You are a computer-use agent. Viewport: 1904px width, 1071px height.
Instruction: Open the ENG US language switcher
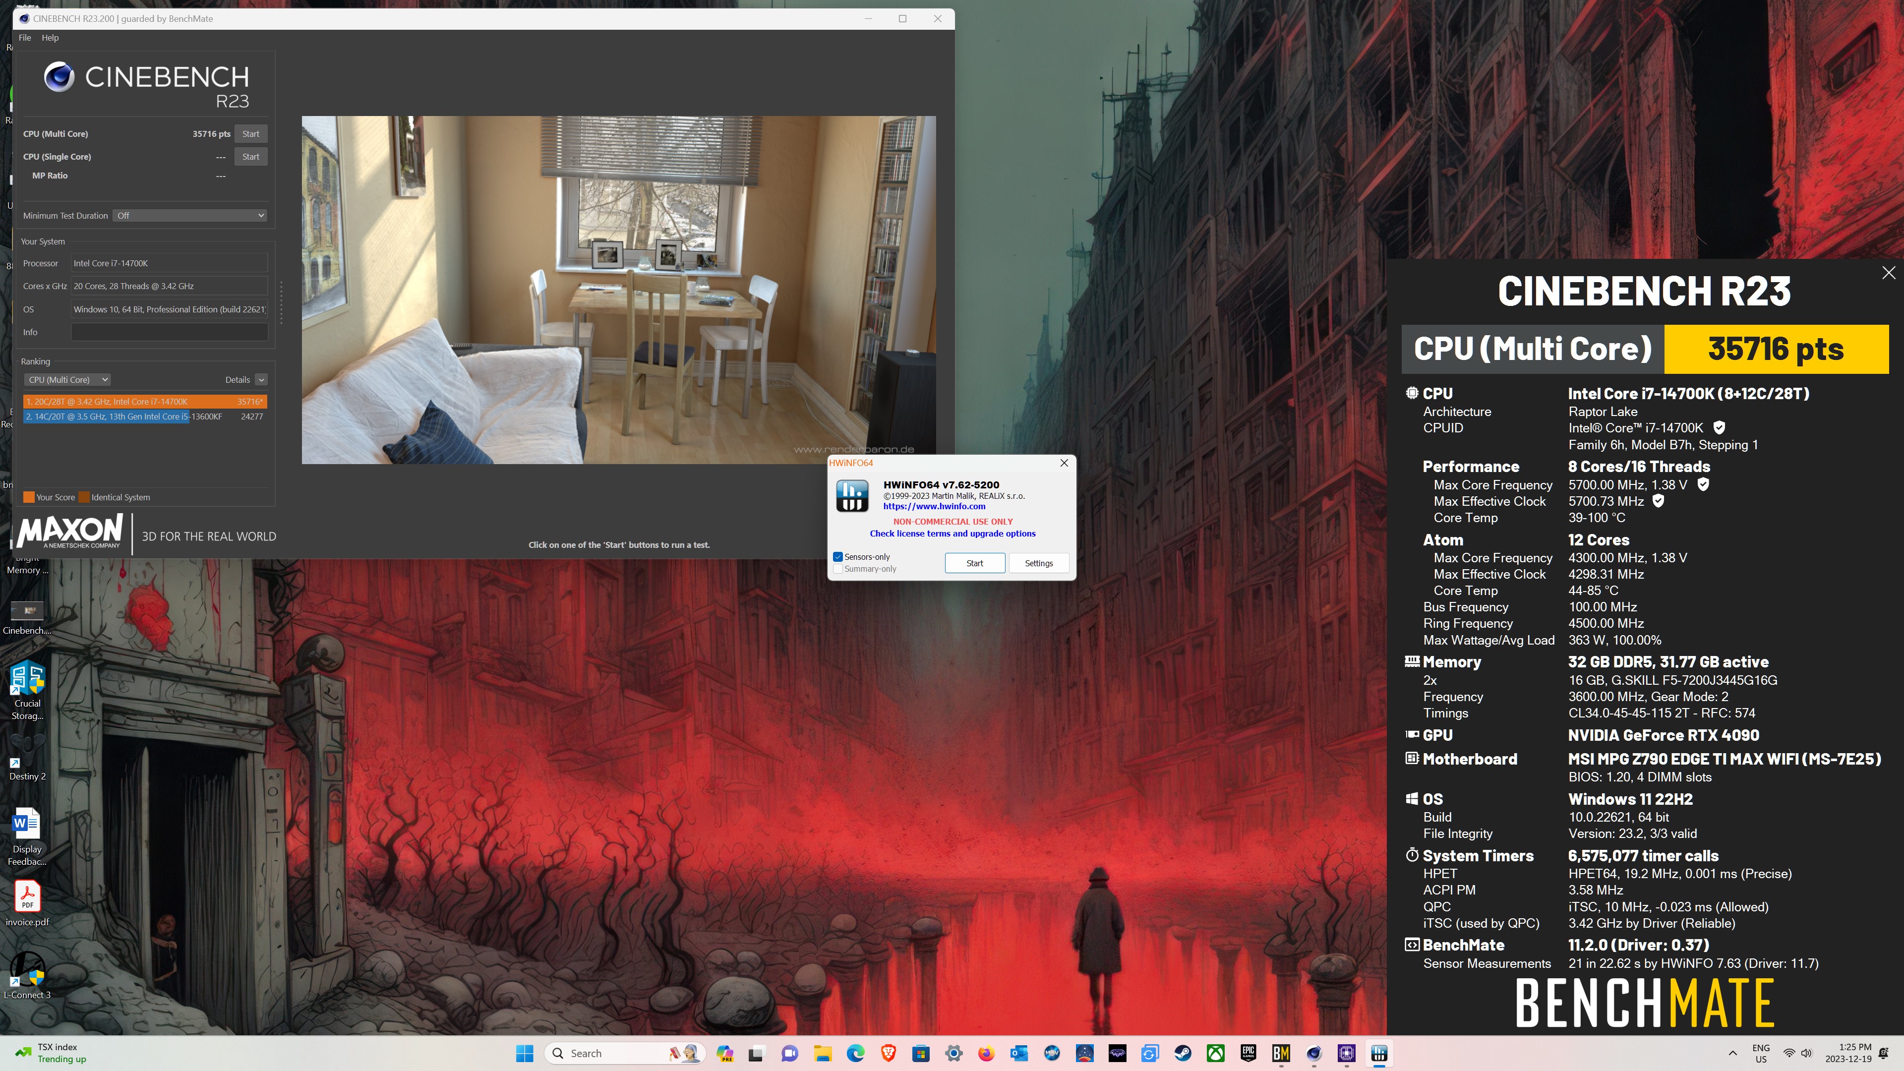[x=1761, y=1053]
